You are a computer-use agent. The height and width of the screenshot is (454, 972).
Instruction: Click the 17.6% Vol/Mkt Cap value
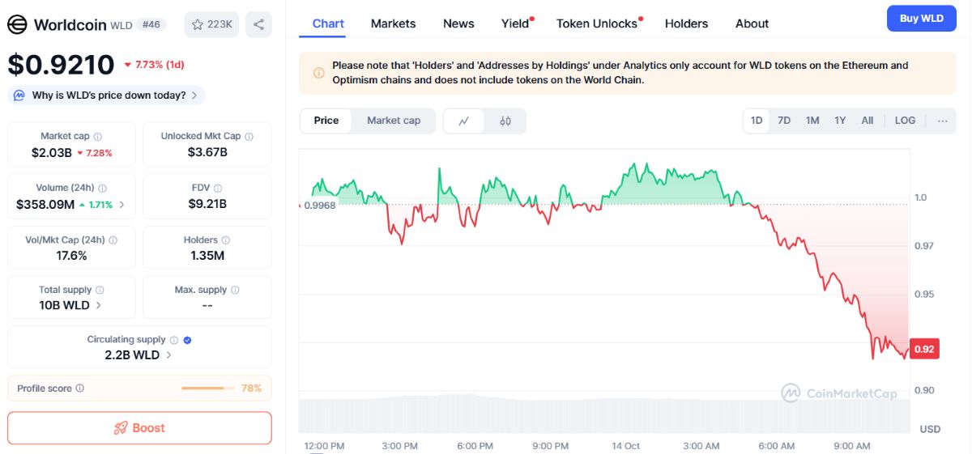tap(72, 256)
